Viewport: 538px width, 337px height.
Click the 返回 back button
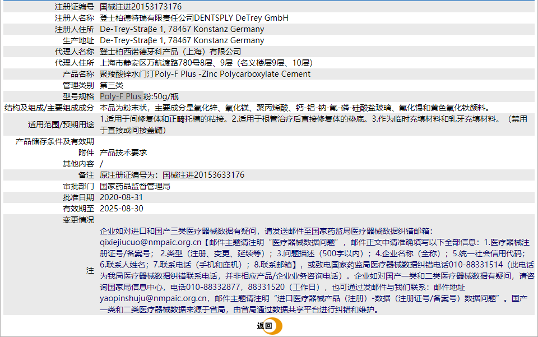pyautogui.click(x=270, y=326)
